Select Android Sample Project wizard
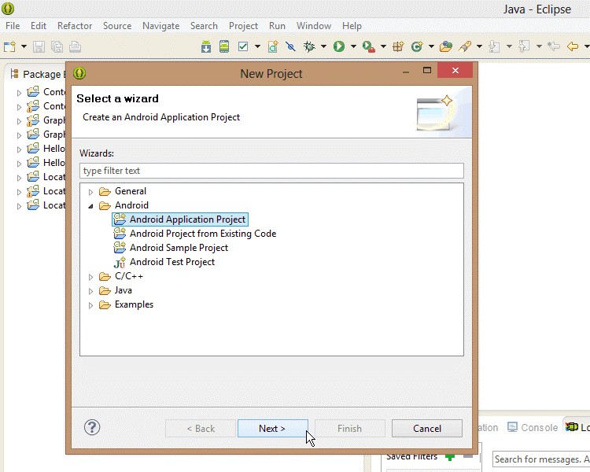Viewport: 590px width, 472px height. [179, 248]
